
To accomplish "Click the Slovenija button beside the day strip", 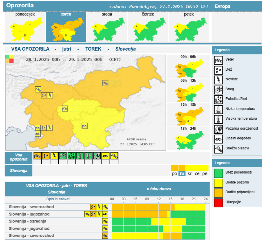I will (x=18, y=170).
